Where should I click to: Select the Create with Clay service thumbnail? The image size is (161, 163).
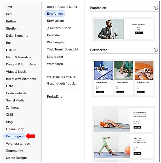coord(124,70)
